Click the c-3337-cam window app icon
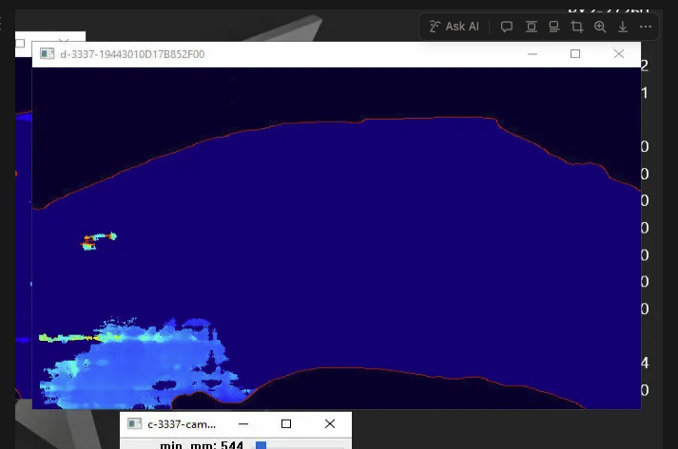This screenshot has height=449, width=678. click(x=135, y=424)
